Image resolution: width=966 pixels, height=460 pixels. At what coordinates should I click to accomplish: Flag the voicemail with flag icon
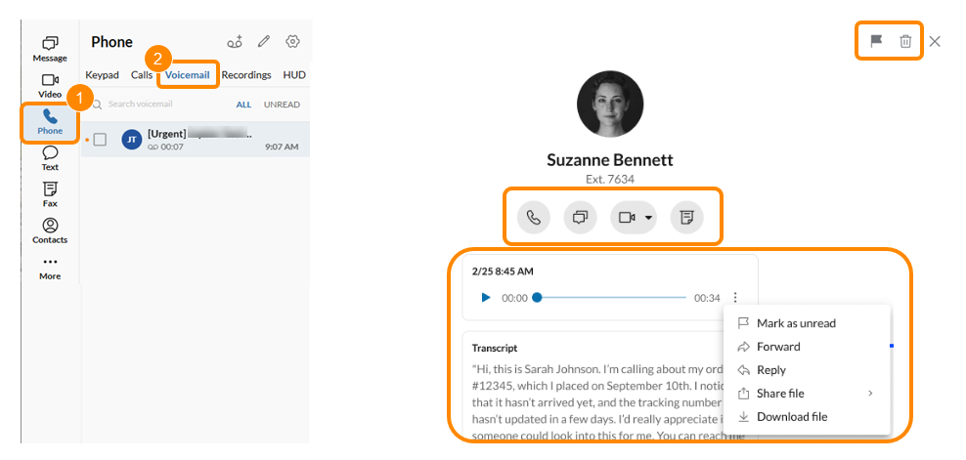(876, 42)
